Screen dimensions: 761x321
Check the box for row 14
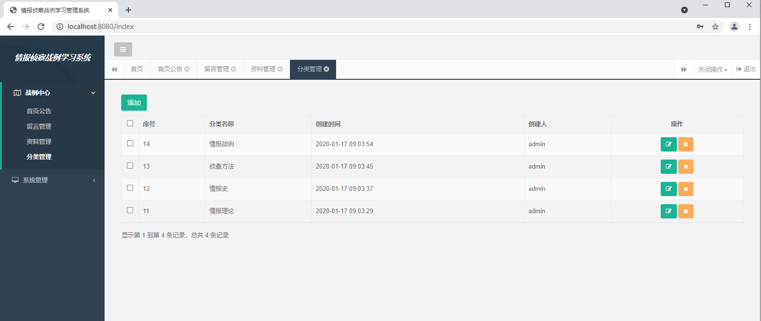pos(130,143)
